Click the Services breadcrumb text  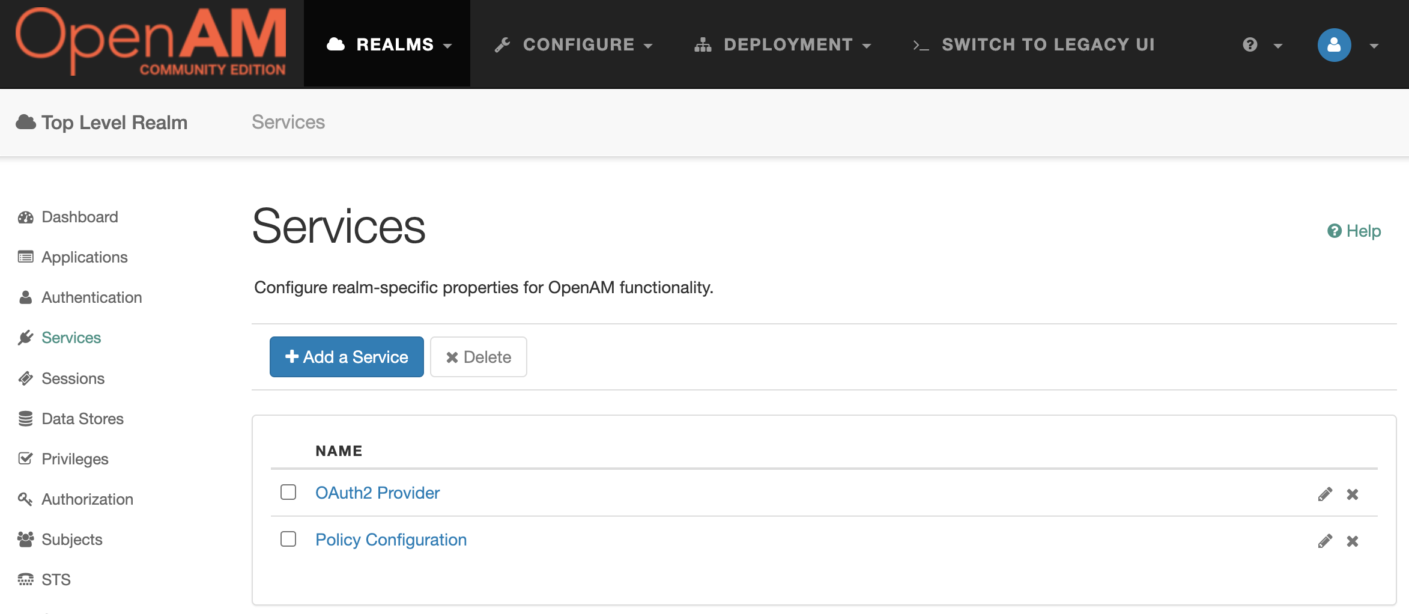288,122
